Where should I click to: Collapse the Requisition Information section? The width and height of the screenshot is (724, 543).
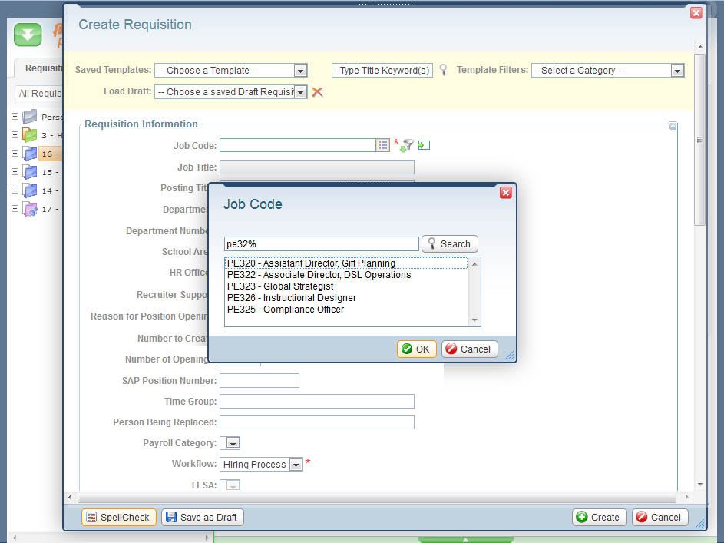[673, 126]
